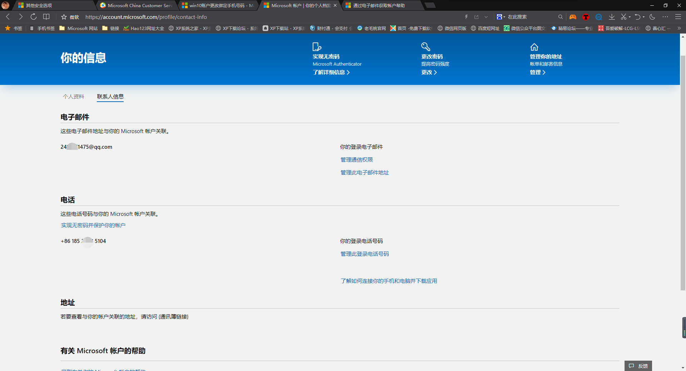Click the orange game controller toolbar icon
The image size is (686, 371).
click(573, 17)
